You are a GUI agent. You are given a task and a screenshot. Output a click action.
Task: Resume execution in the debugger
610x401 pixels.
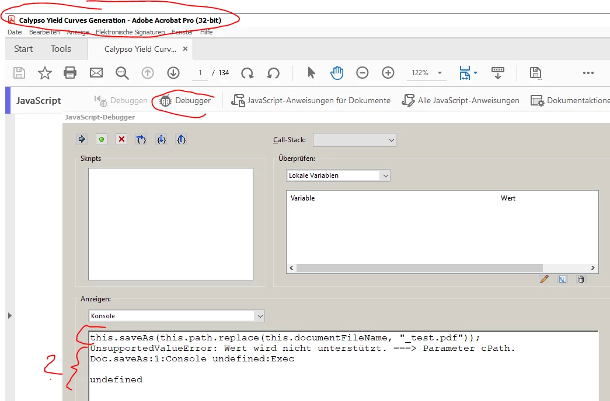tap(82, 139)
